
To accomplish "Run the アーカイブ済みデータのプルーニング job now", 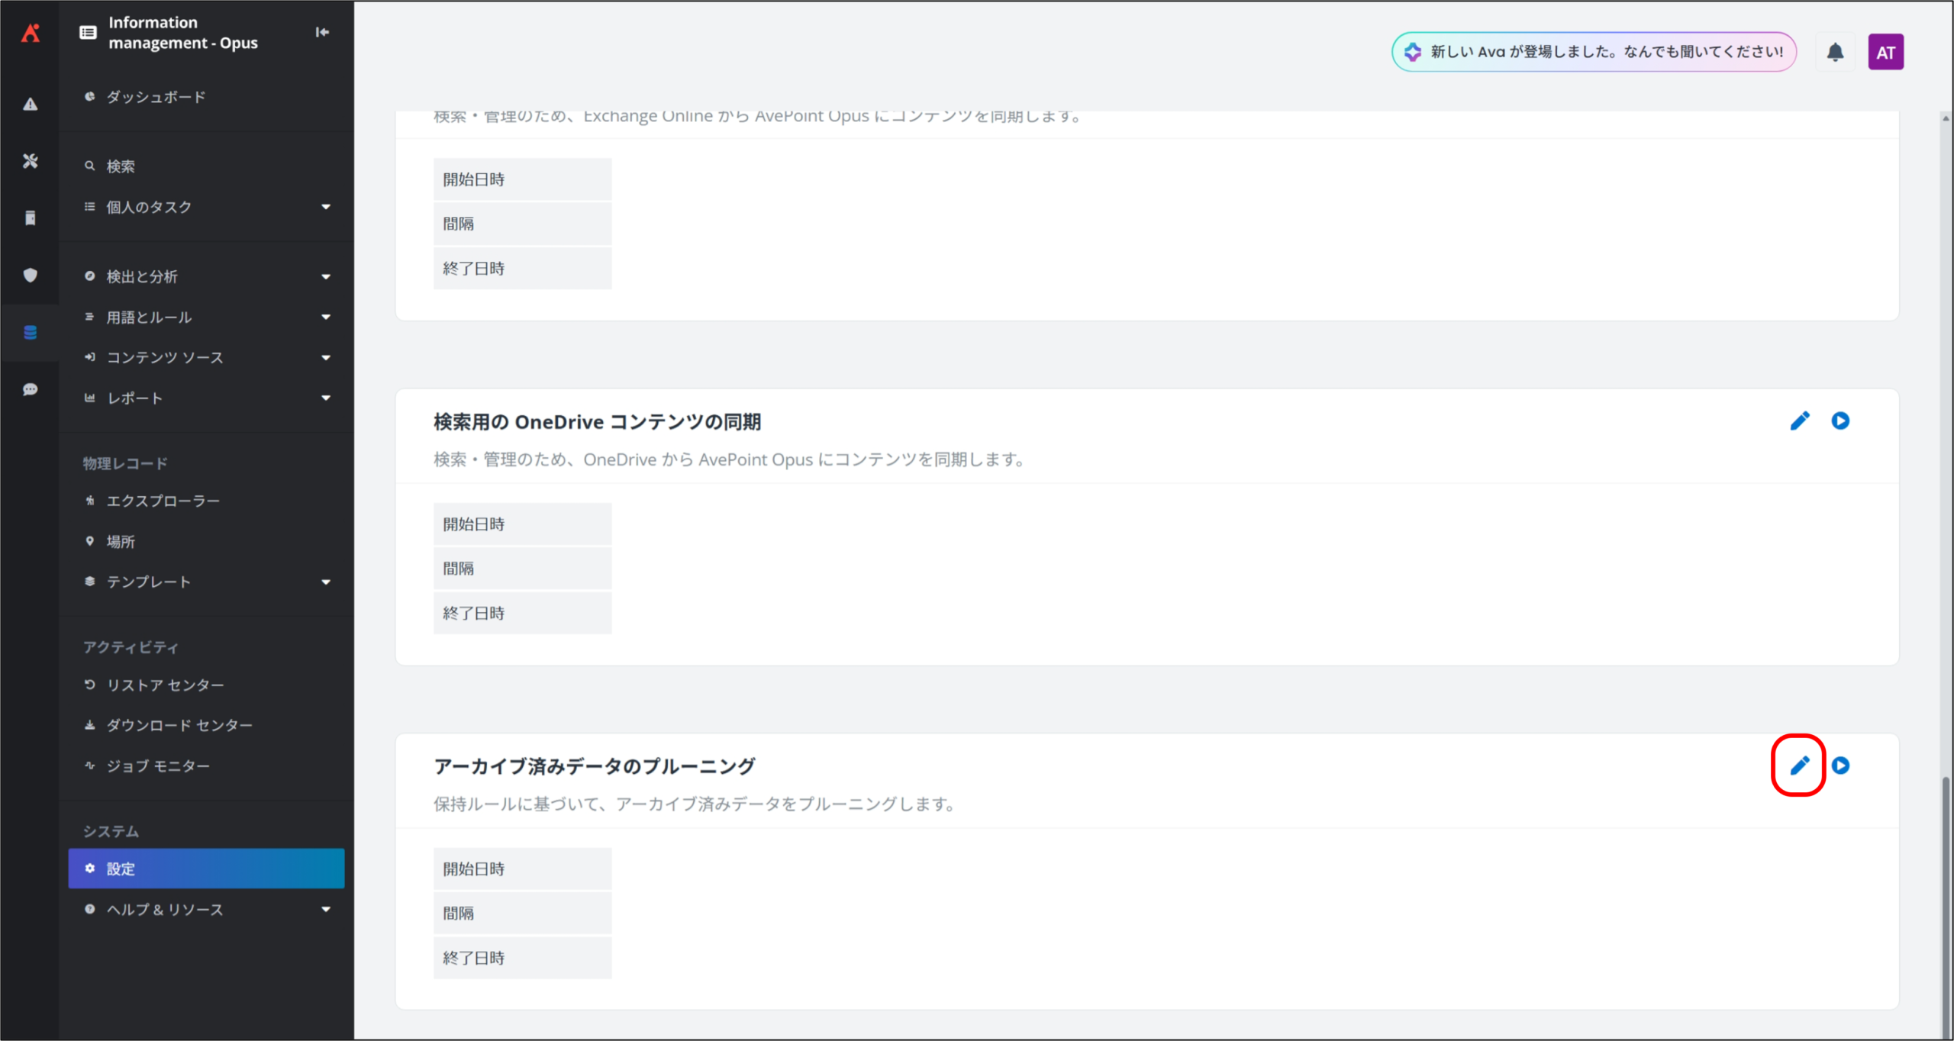I will [1840, 765].
